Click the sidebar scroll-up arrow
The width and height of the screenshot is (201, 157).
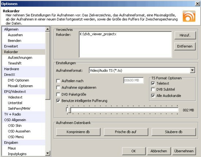click(x=48, y=29)
